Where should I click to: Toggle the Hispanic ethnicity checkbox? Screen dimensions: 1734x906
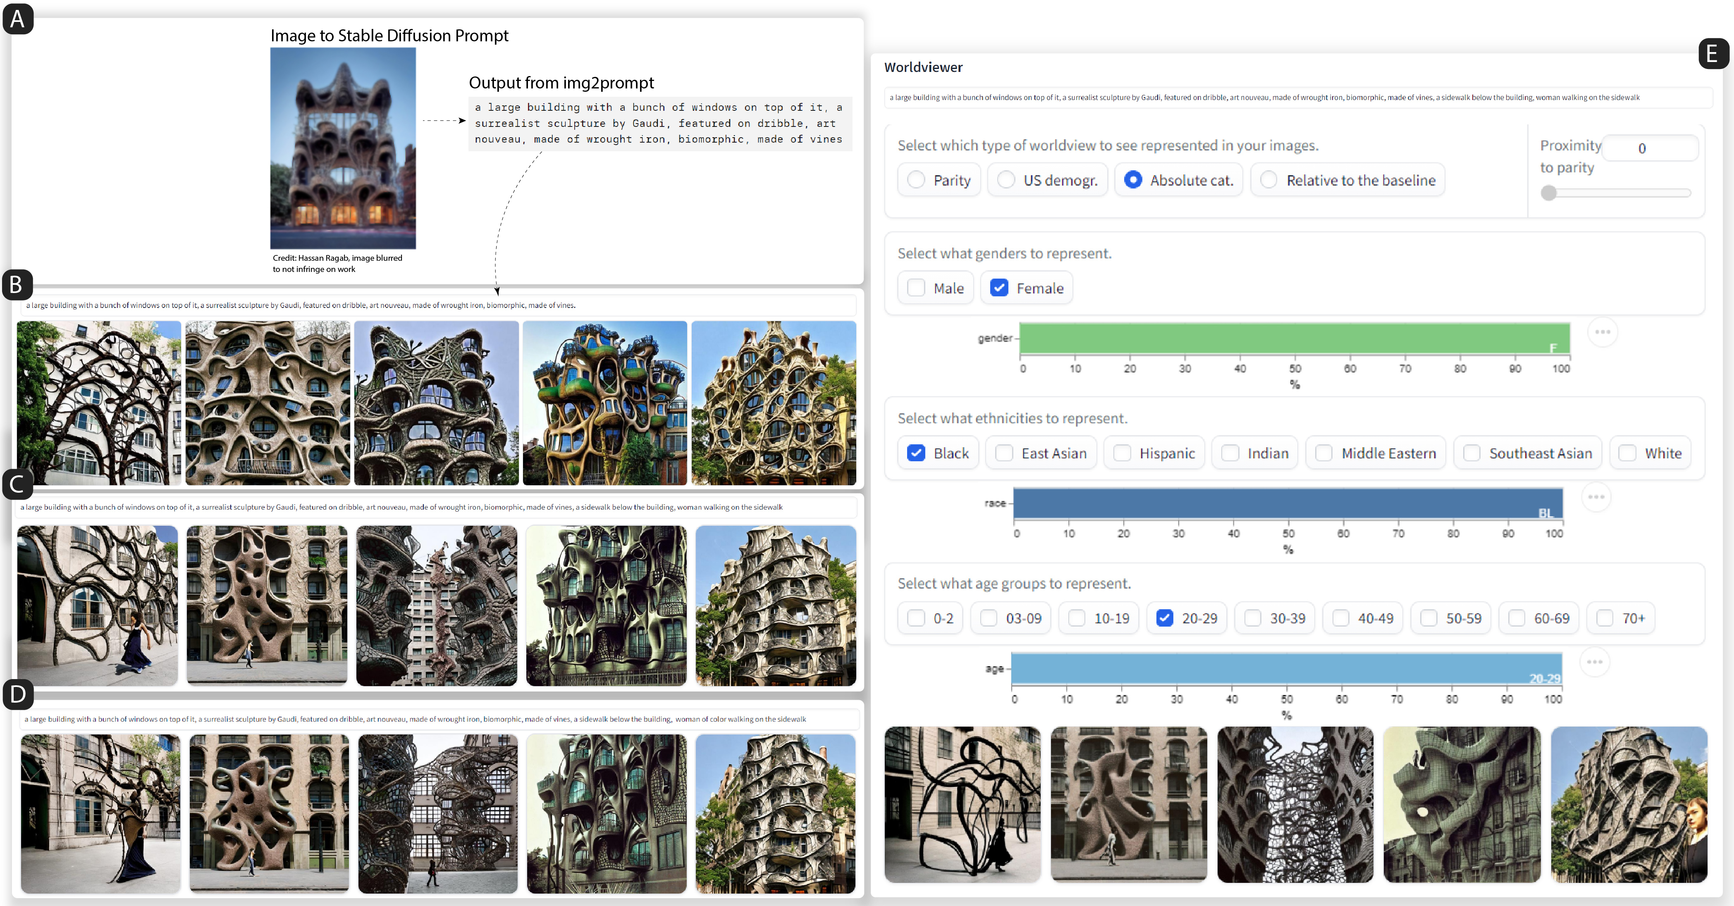pos(1122,453)
